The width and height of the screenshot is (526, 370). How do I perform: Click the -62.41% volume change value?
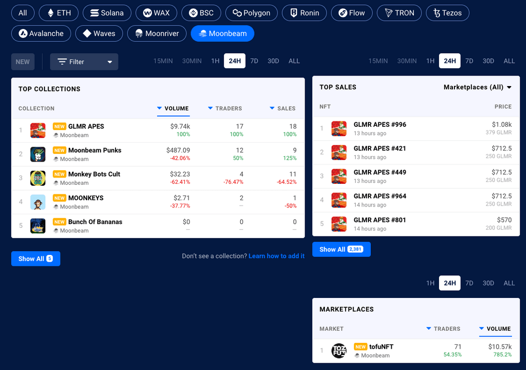pos(180,182)
